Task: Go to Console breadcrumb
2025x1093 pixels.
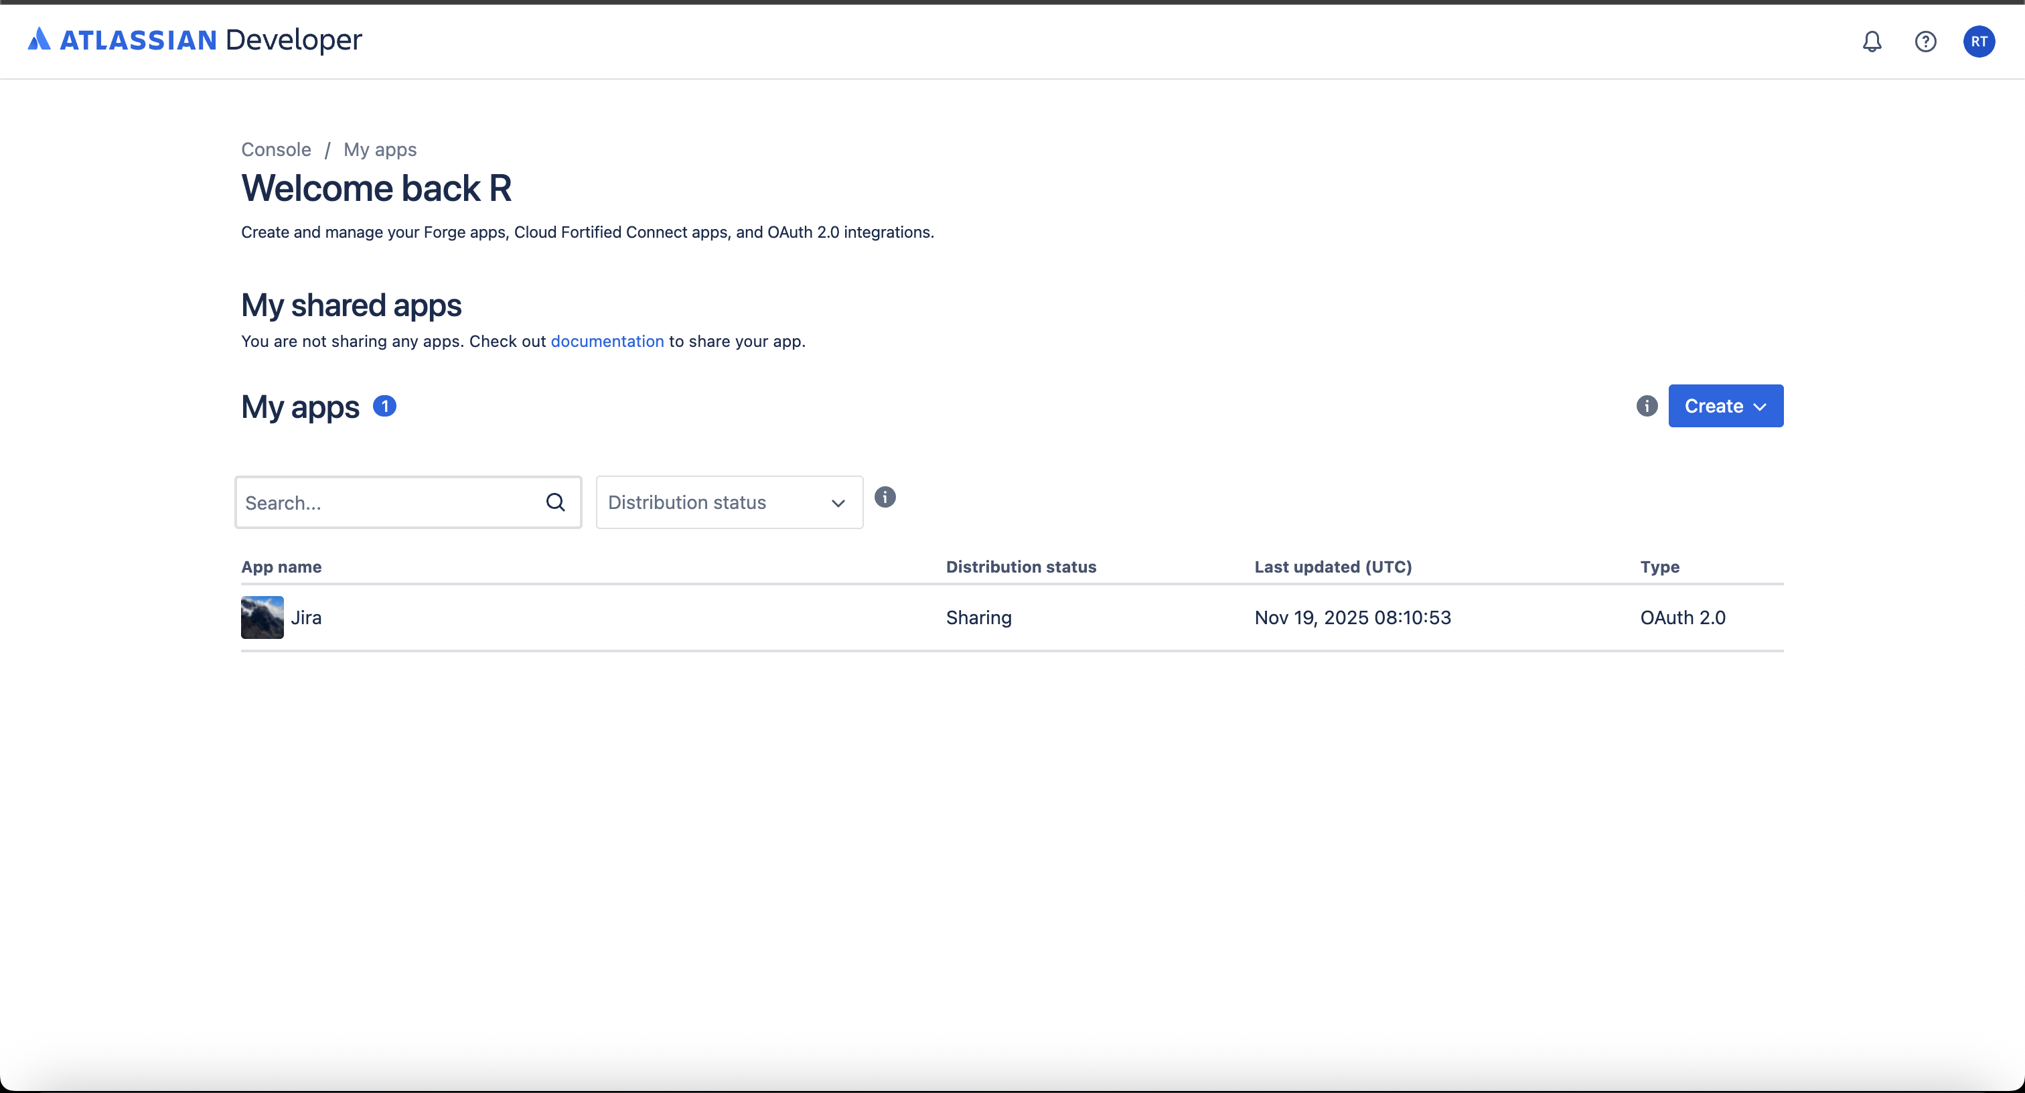Action: pyautogui.click(x=276, y=149)
